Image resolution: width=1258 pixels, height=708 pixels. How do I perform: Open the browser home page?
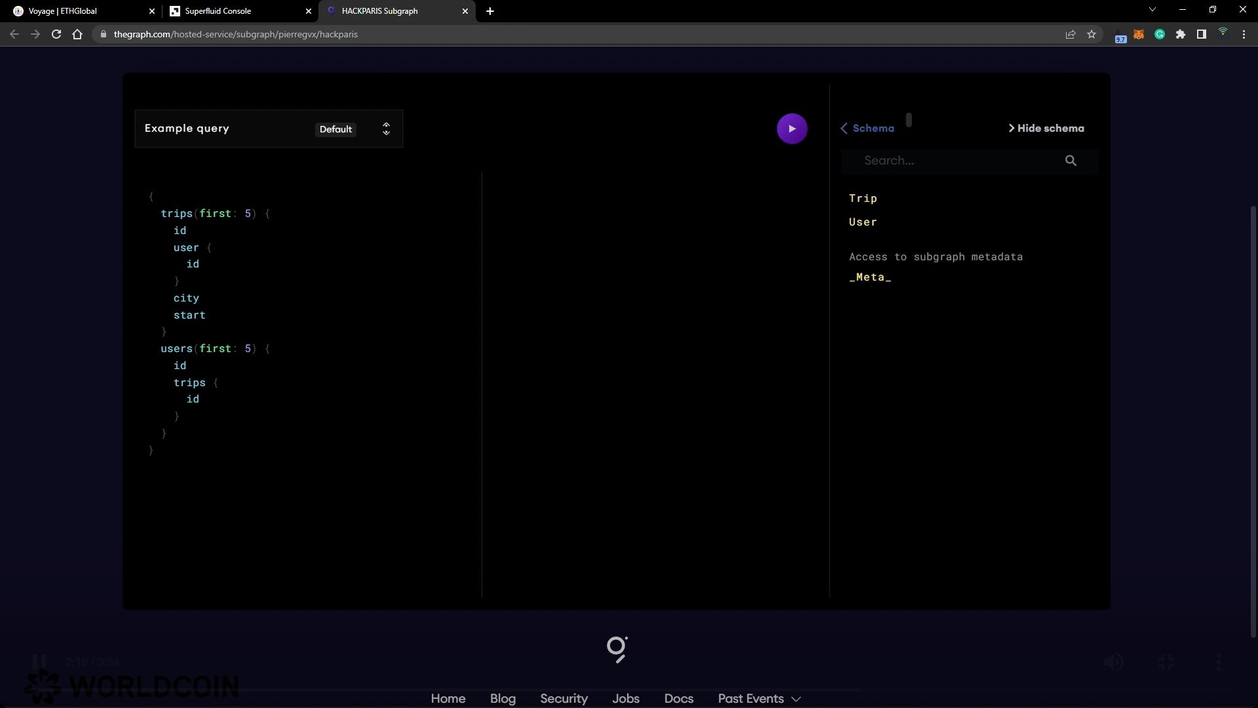77,34
